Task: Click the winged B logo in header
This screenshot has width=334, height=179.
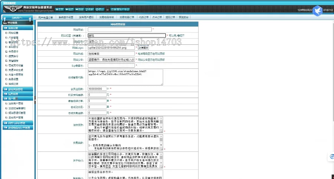Action: tap(10, 8)
